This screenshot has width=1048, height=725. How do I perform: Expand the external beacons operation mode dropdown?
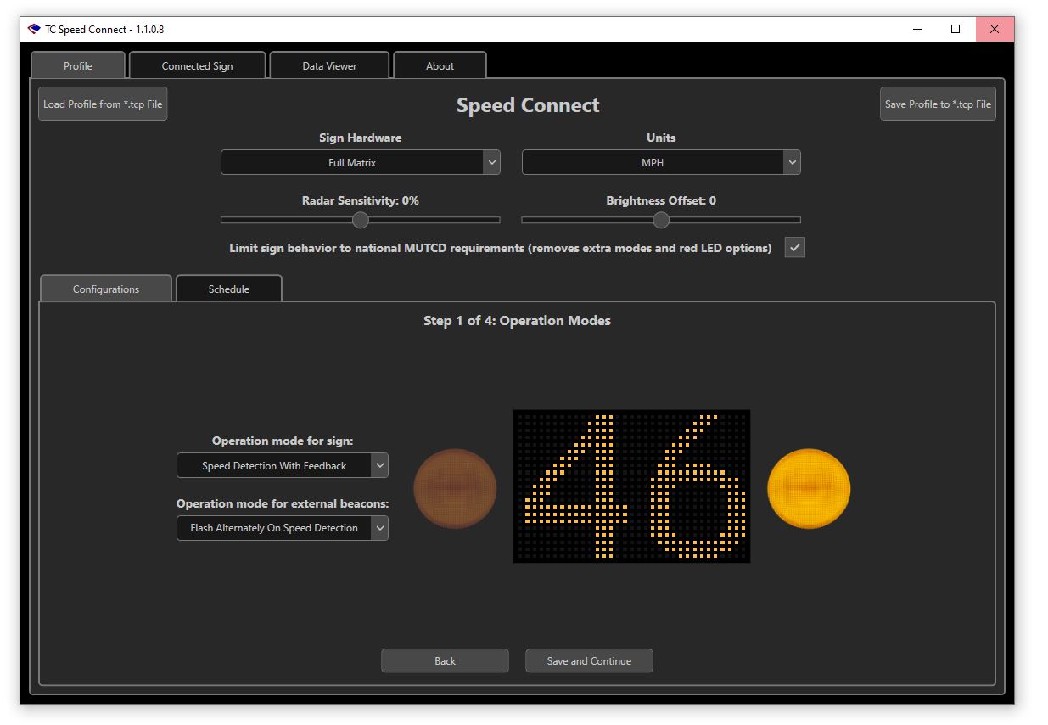(282, 528)
